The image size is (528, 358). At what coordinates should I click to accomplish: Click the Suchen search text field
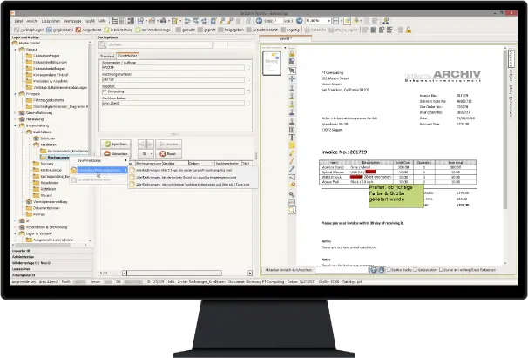click(x=159, y=44)
